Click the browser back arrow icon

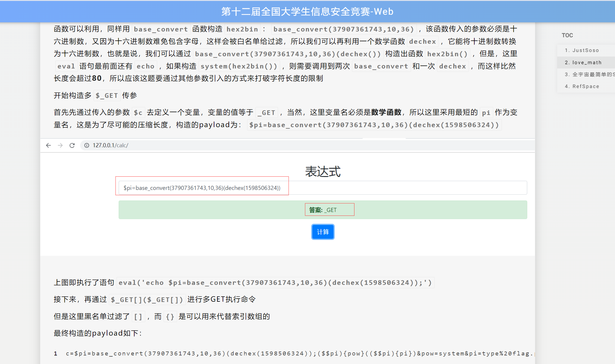(48, 145)
